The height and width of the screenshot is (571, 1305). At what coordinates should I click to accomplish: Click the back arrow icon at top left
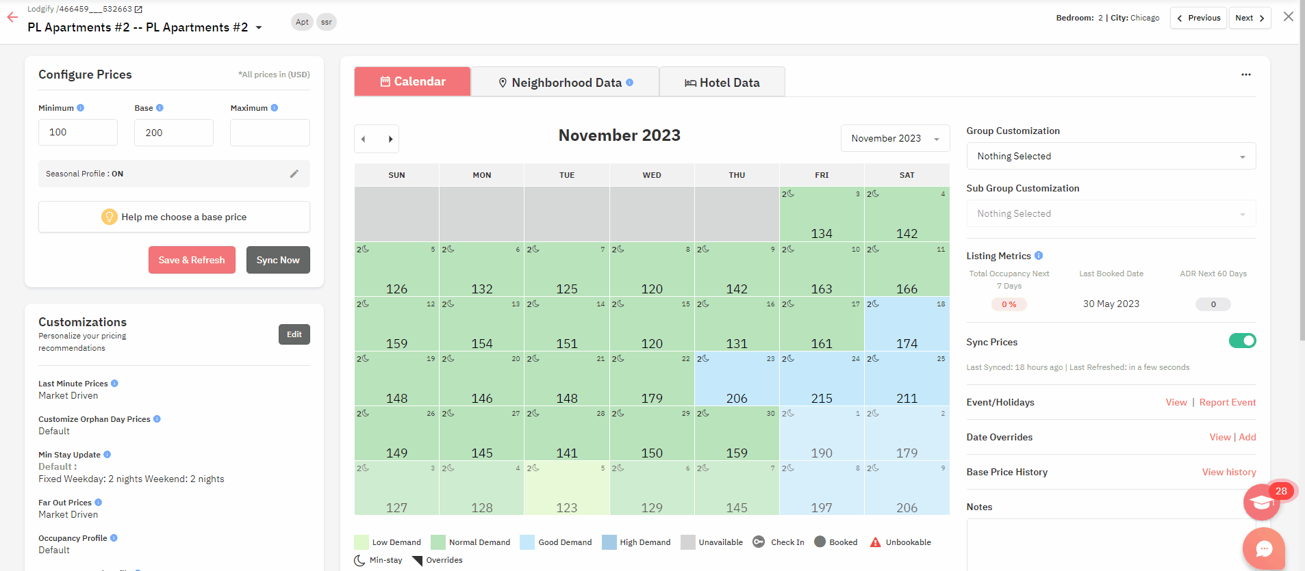point(12,18)
